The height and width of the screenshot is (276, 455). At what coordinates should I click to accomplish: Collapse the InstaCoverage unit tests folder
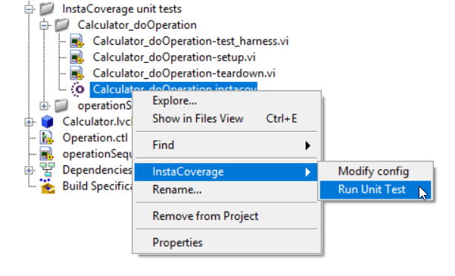[29, 9]
